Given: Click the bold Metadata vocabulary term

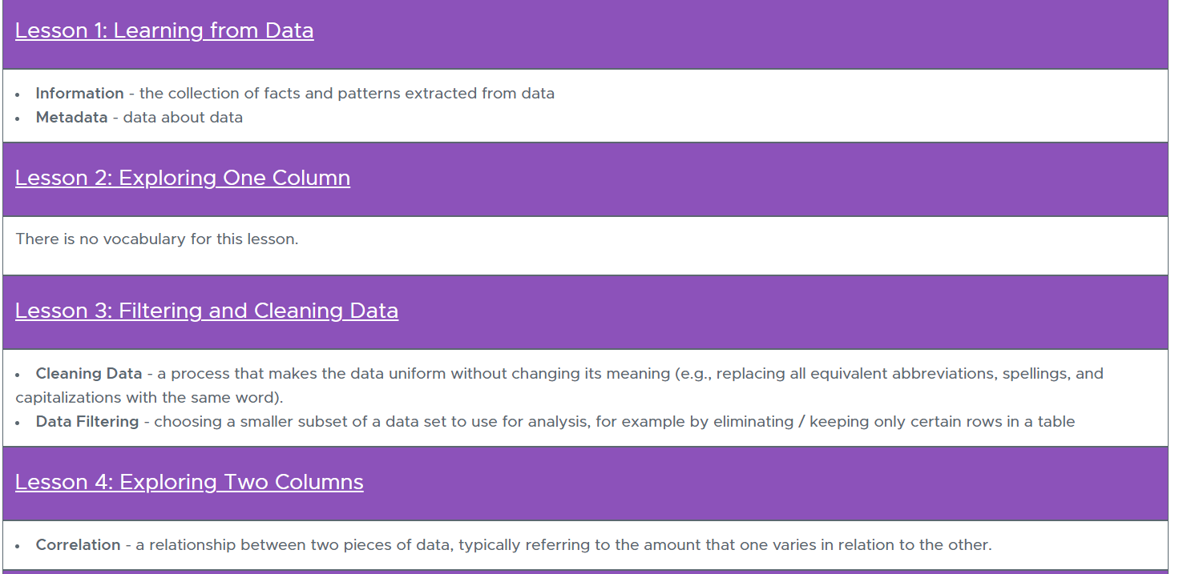Looking at the screenshot, I should pos(71,118).
